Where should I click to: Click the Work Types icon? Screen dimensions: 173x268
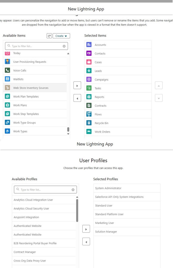[7, 131]
